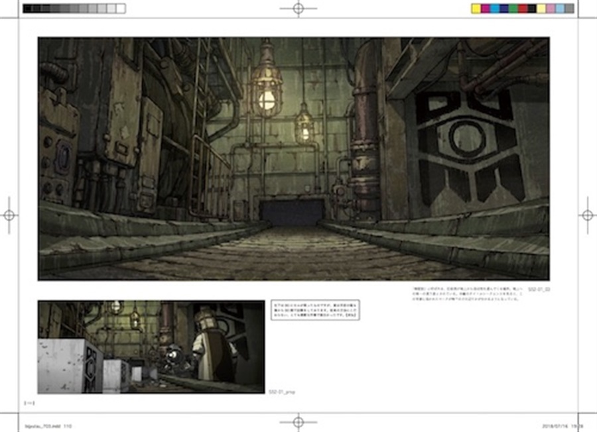Click the bottom center registration mark
The width and height of the screenshot is (597, 432).
(x=298, y=422)
